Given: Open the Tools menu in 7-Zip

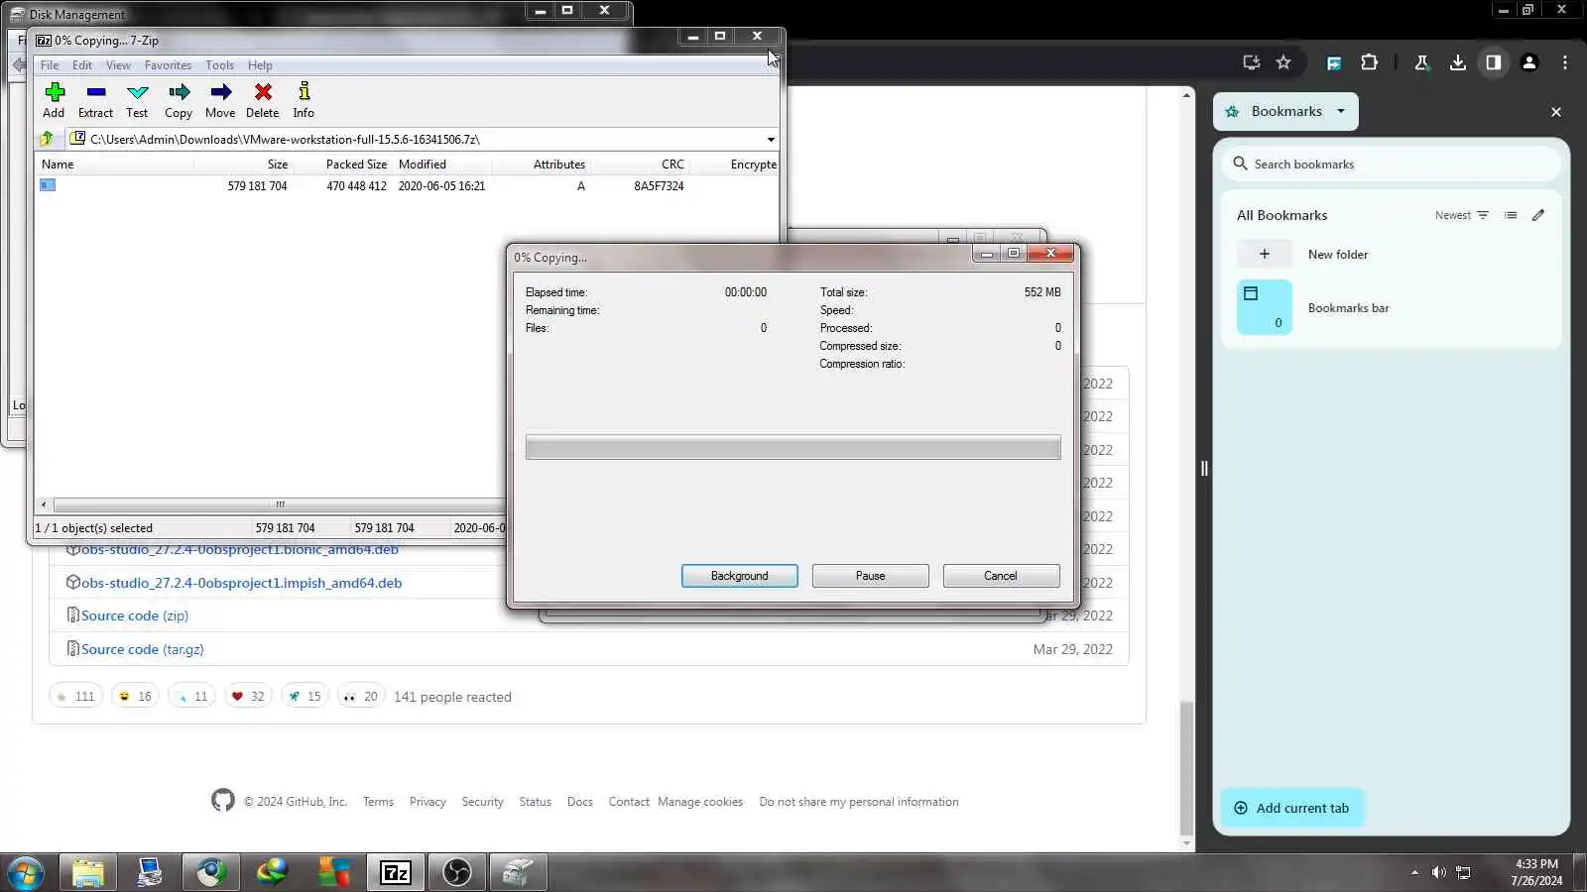Looking at the screenshot, I should pyautogui.click(x=220, y=65).
